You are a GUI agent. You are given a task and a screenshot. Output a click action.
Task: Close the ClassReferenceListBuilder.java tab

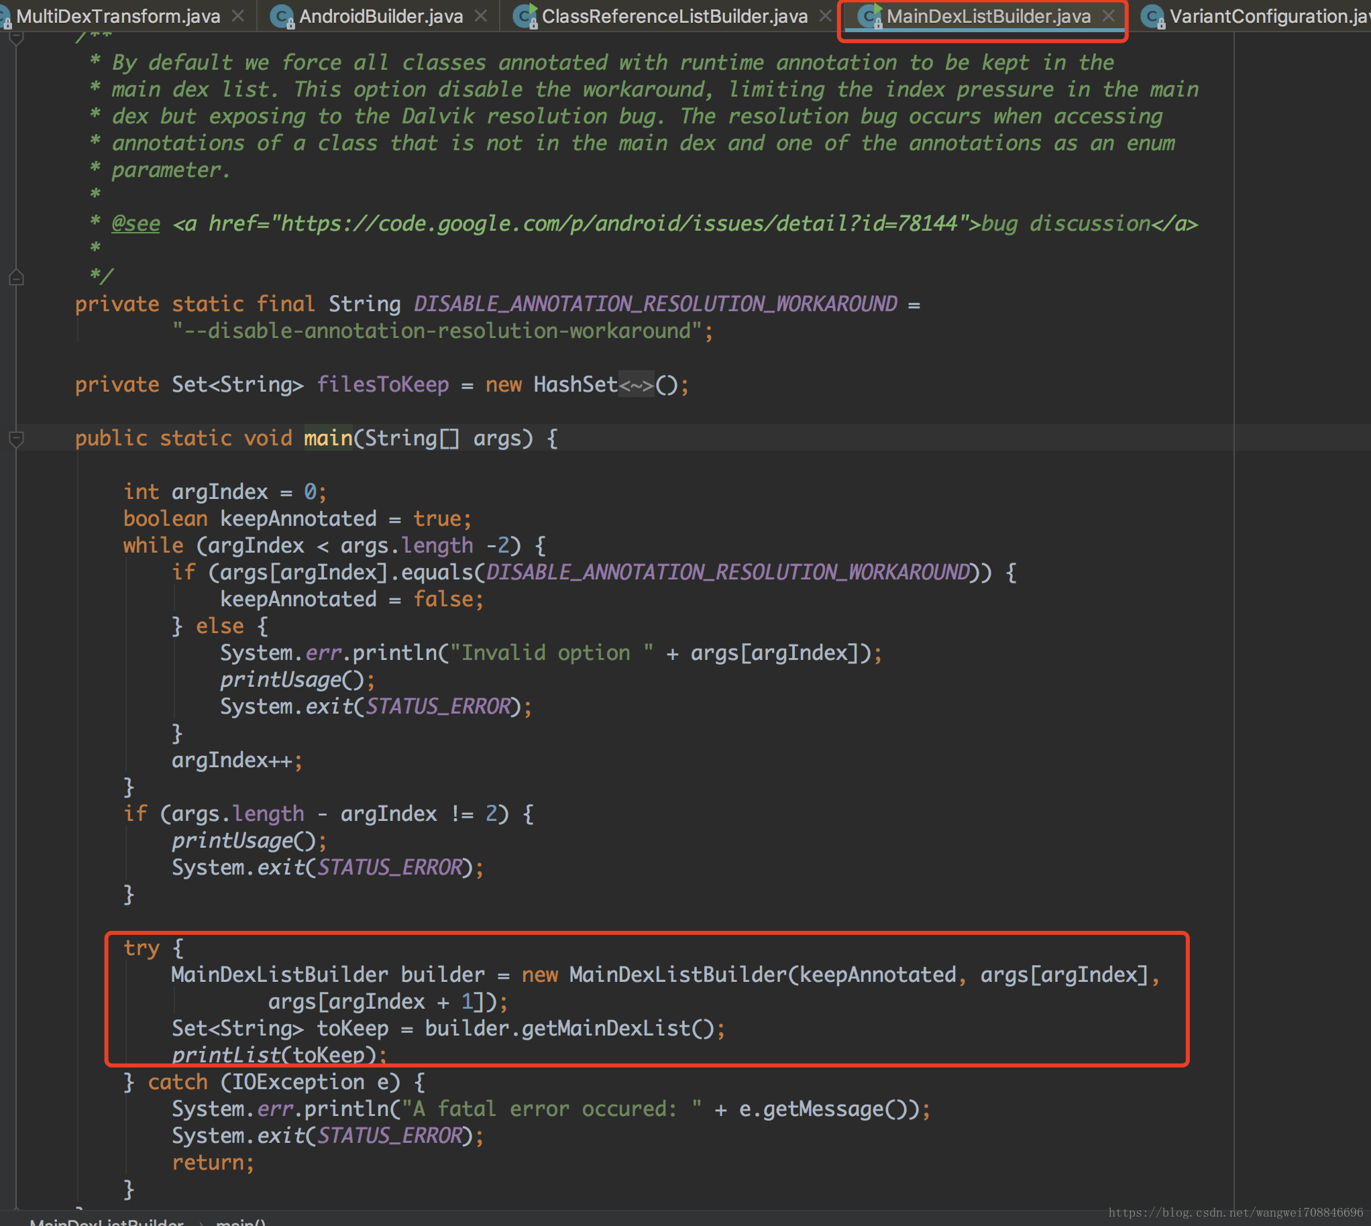coord(824,15)
